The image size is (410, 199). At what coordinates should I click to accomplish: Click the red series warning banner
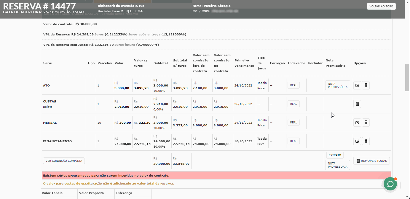click(x=216, y=175)
